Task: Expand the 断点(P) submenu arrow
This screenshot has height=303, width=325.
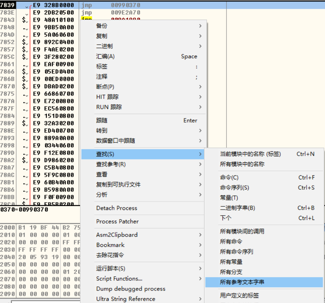Action: click(x=200, y=87)
